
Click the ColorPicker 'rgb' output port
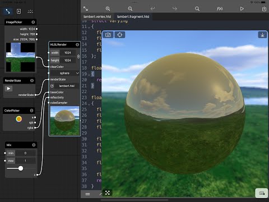pyautogui.click(x=35, y=122)
